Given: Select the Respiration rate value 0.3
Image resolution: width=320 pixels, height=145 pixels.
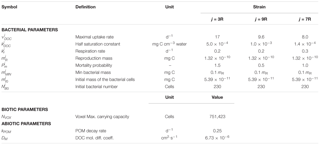Looking at the screenshot, I should (304, 52).
